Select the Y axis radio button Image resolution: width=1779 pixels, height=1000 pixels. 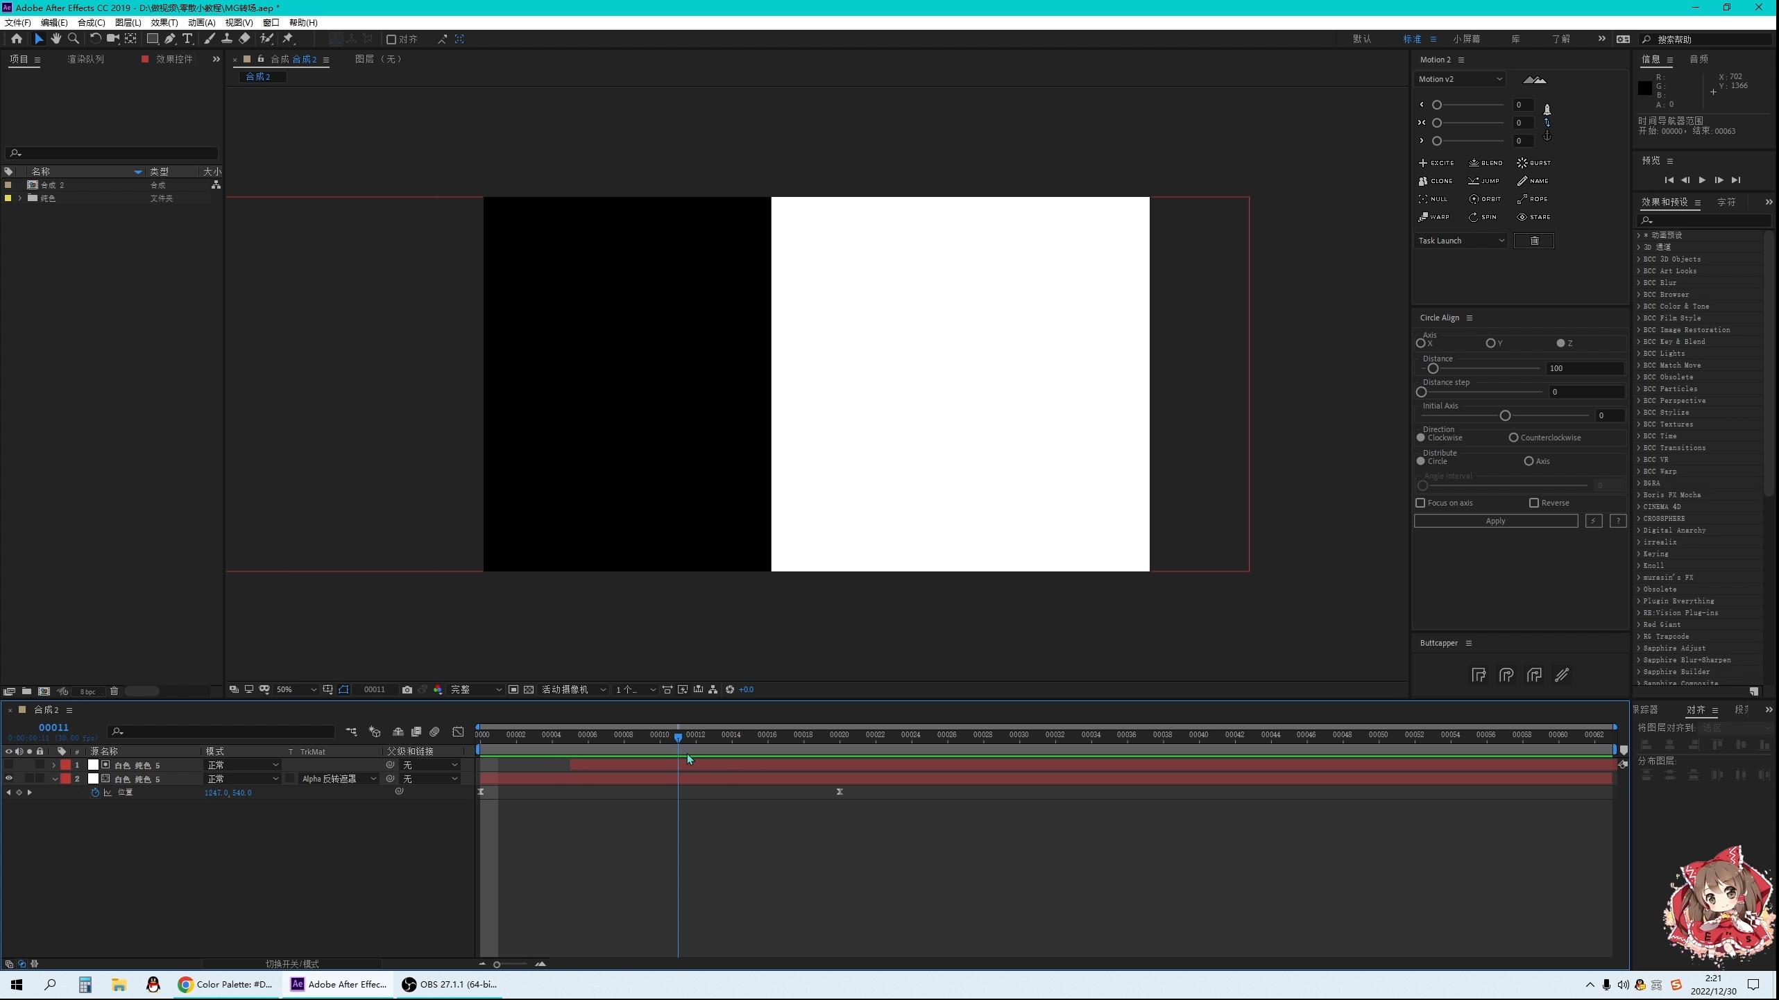click(x=1490, y=343)
